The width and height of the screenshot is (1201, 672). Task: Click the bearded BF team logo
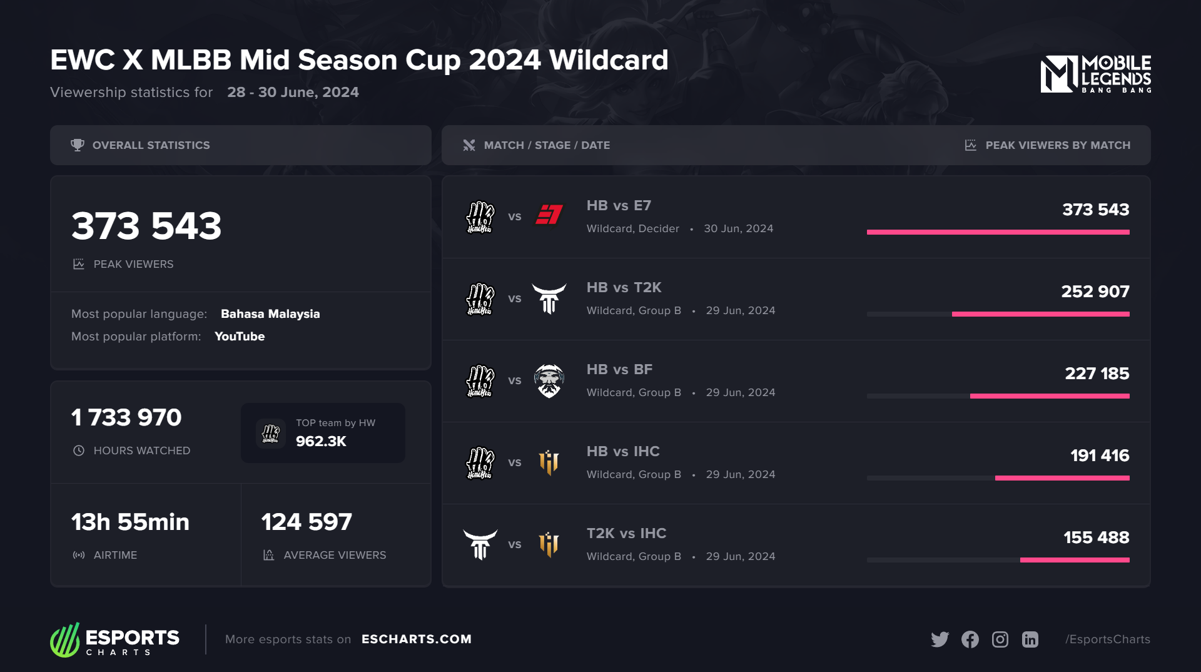549,380
